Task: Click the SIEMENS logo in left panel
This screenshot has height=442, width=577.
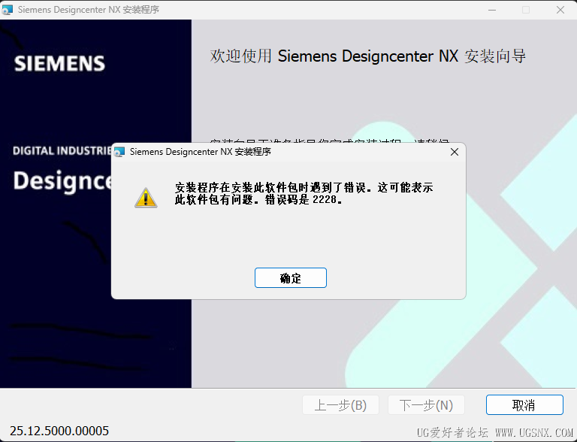Action: tap(59, 63)
